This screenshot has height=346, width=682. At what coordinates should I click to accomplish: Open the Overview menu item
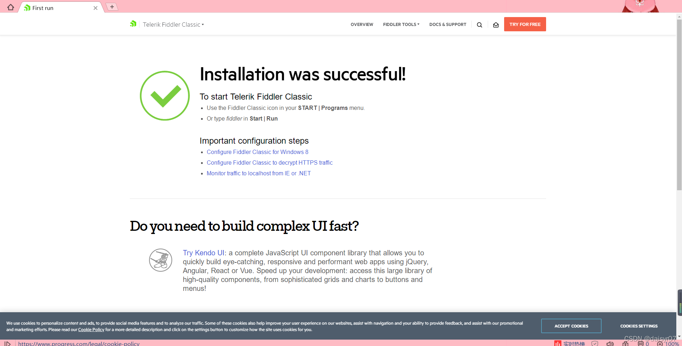pyautogui.click(x=362, y=25)
